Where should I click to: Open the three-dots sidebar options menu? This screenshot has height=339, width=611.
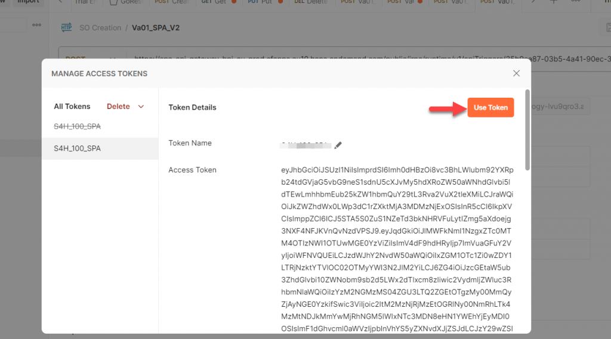click(36, 25)
